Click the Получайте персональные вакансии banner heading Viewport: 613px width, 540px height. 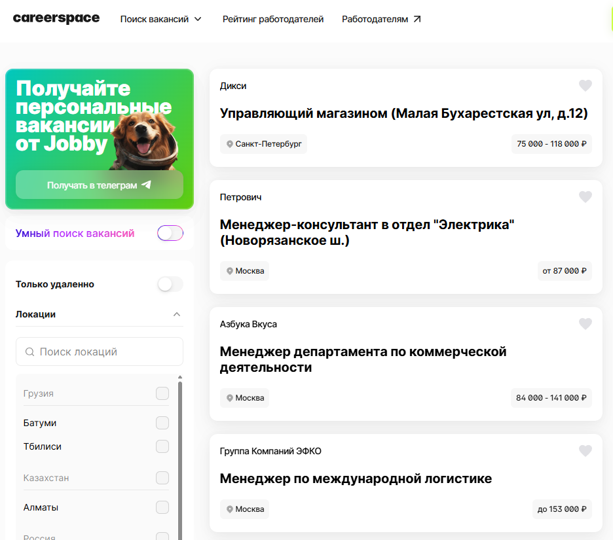point(93,116)
